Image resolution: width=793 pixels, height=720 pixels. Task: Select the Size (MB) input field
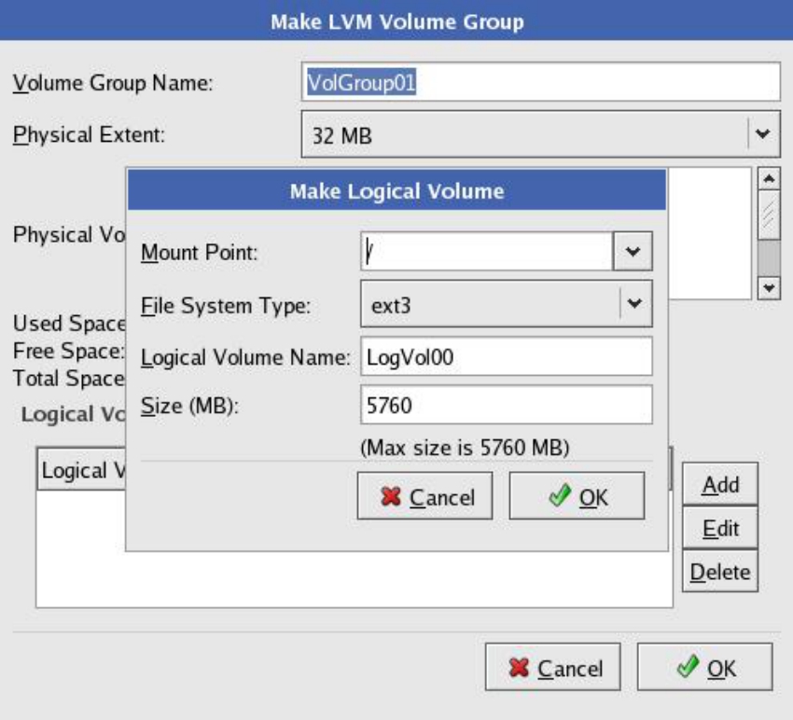tap(506, 406)
